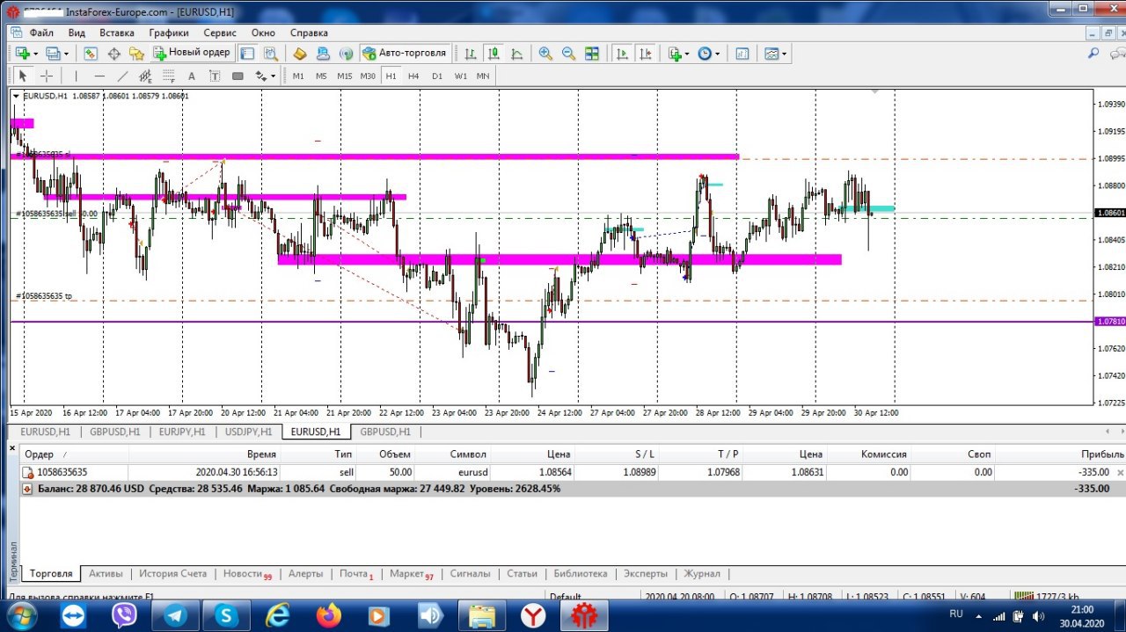
Task: Draw a trendline with the line tool
Action: pos(122,76)
